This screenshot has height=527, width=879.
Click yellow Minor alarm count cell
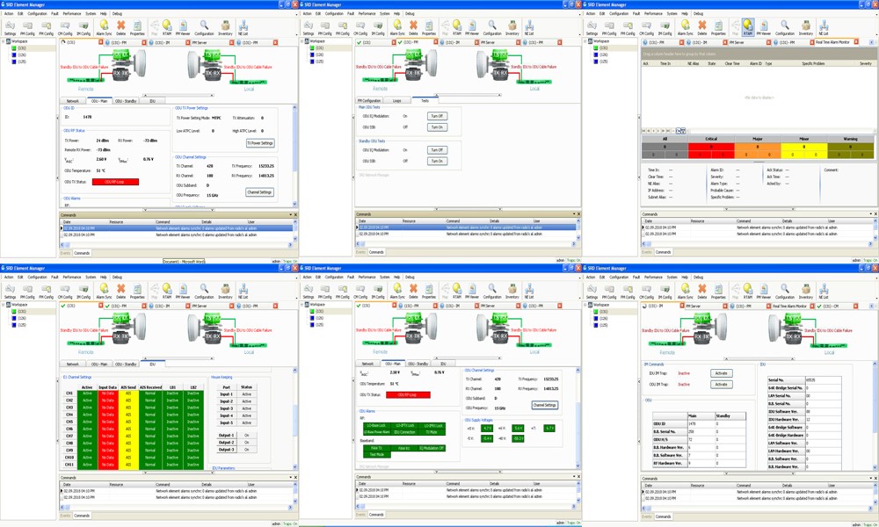pos(804,154)
